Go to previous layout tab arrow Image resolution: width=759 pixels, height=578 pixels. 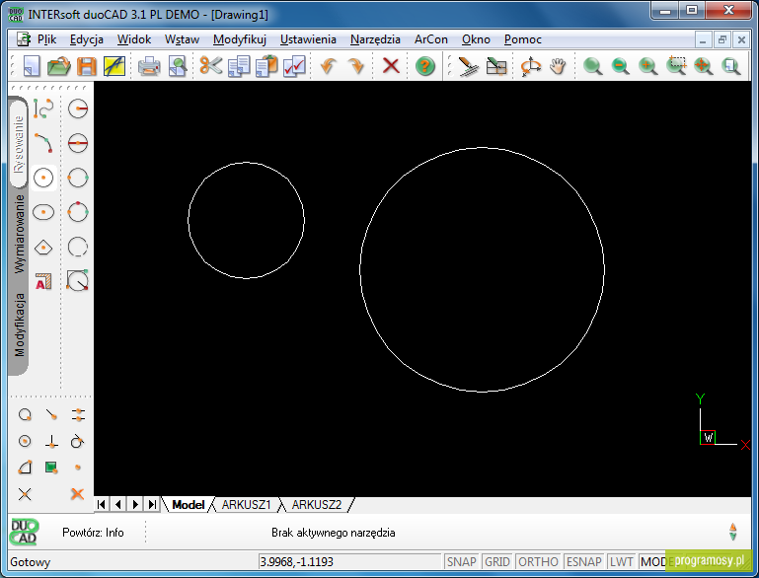pyautogui.click(x=118, y=504)
